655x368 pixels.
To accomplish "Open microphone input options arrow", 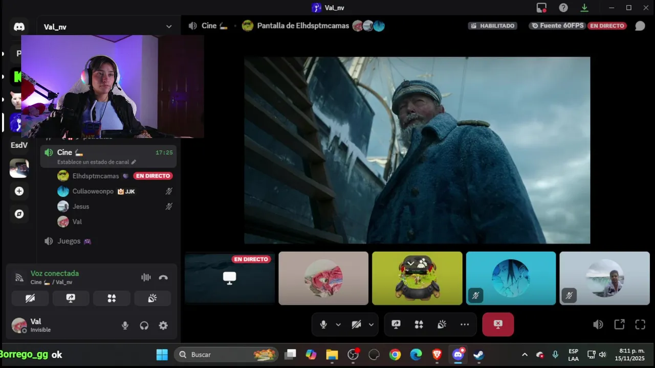I will pos(338,325).
